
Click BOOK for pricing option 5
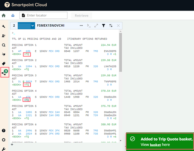coord(16,118)
